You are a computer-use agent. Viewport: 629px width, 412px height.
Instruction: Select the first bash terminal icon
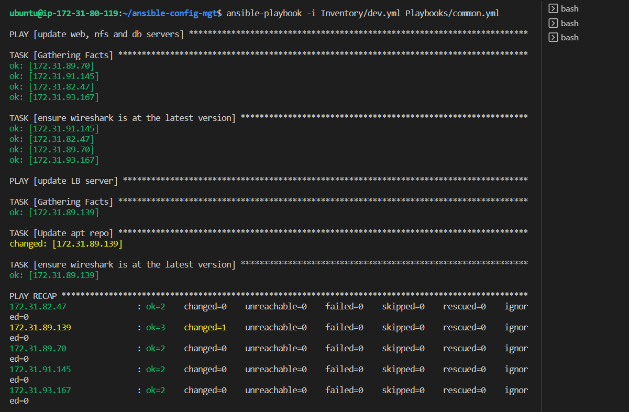[x=554, y=8]
